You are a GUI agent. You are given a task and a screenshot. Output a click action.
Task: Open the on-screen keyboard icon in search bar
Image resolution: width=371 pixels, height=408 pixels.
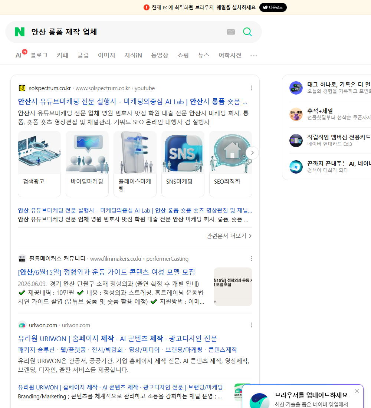click(x=231, y=32)
